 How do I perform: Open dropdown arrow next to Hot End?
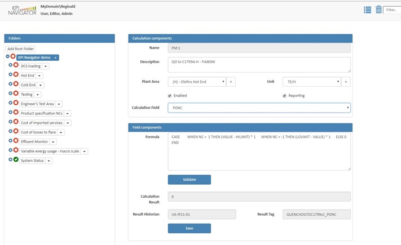[x=39, y=76]
